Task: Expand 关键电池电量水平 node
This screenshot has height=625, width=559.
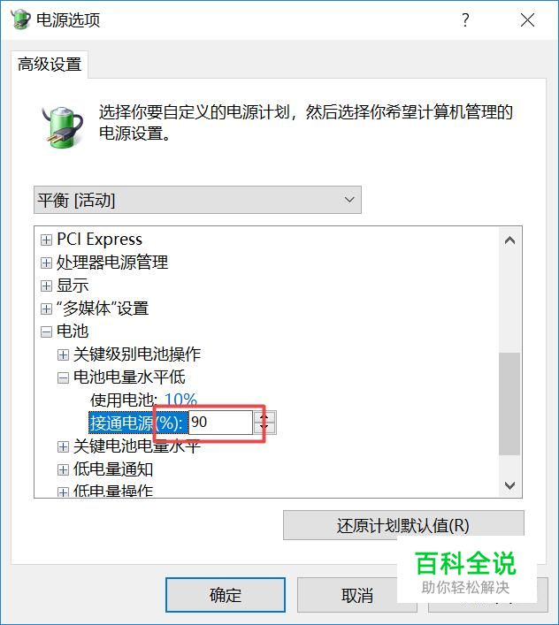Action: pyautogui.click(x=63, y=446)
